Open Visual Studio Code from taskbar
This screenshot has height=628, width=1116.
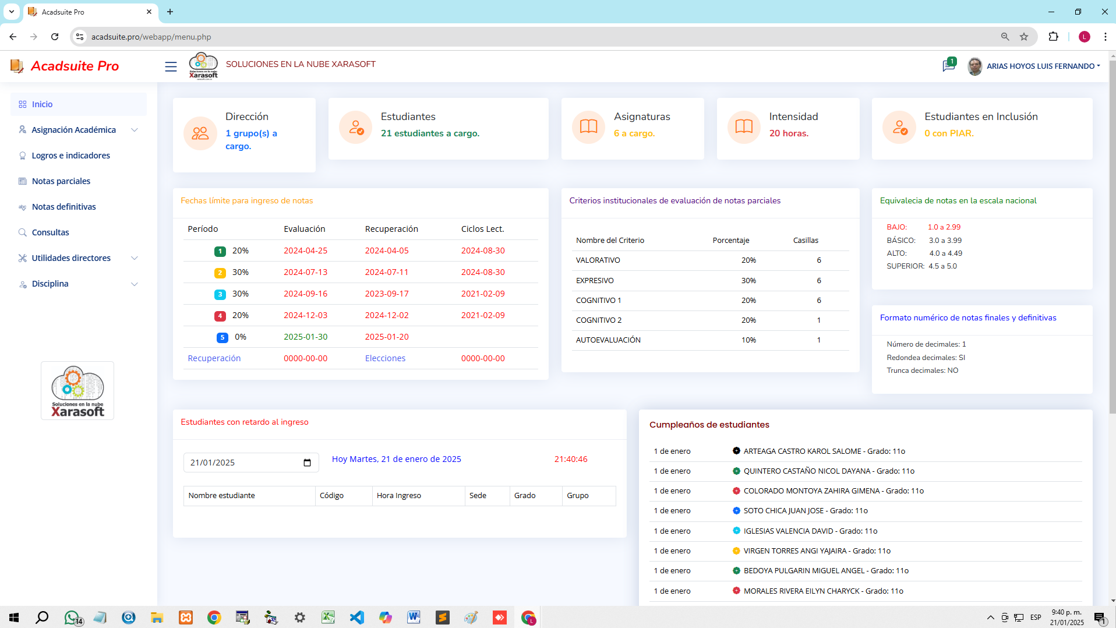[356, 618]
